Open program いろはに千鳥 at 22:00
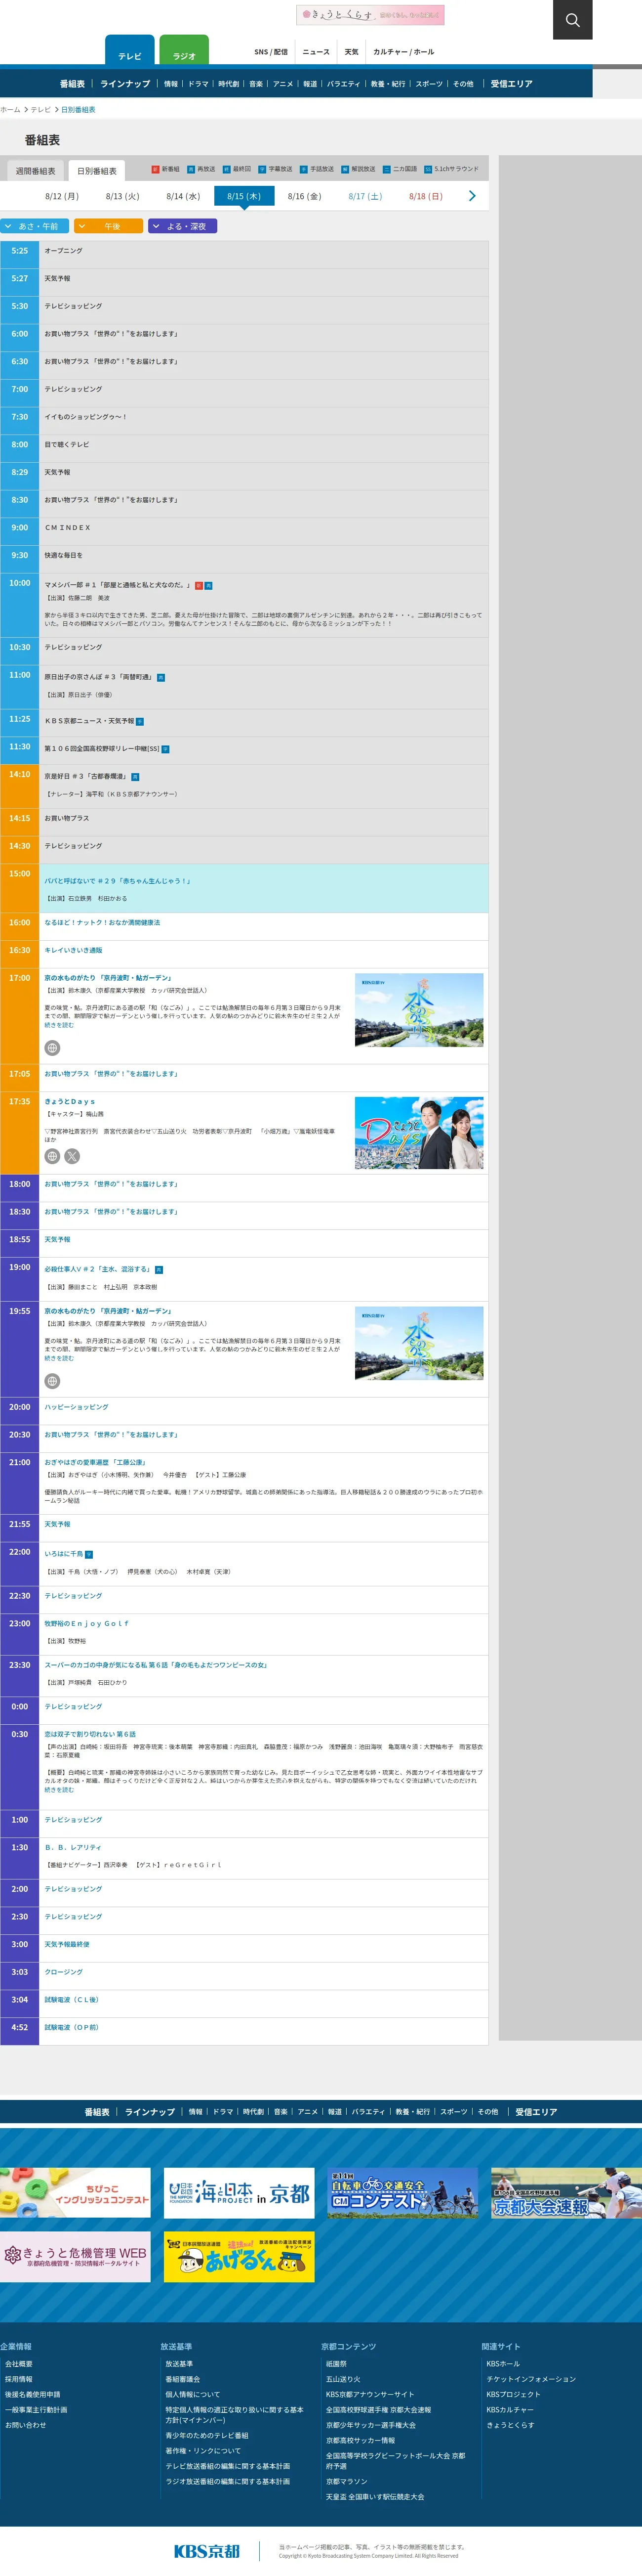This screenshot has width=642, height=2576. tap(64, 1554)
